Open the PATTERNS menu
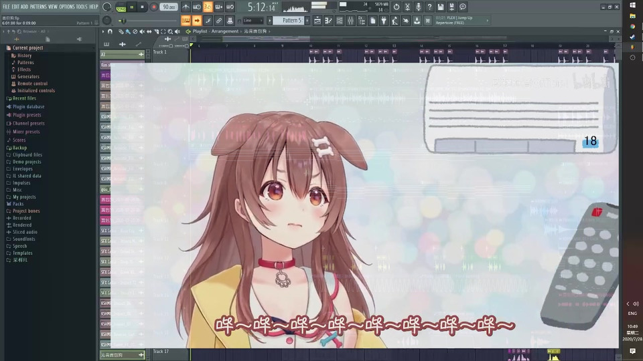 click(38, 7)
